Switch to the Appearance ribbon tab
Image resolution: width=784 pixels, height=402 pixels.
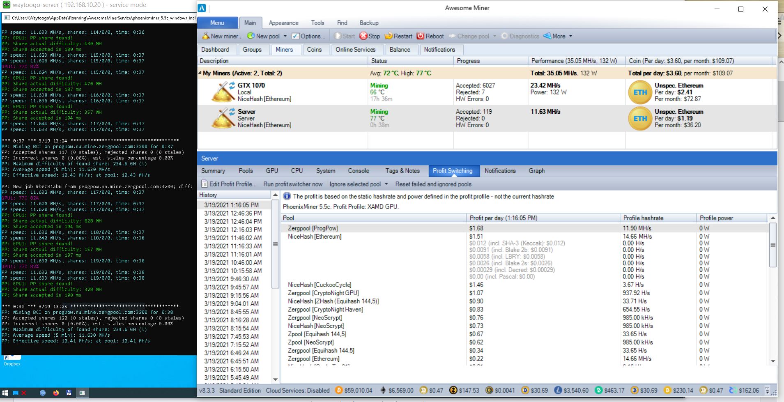(283, 23)
